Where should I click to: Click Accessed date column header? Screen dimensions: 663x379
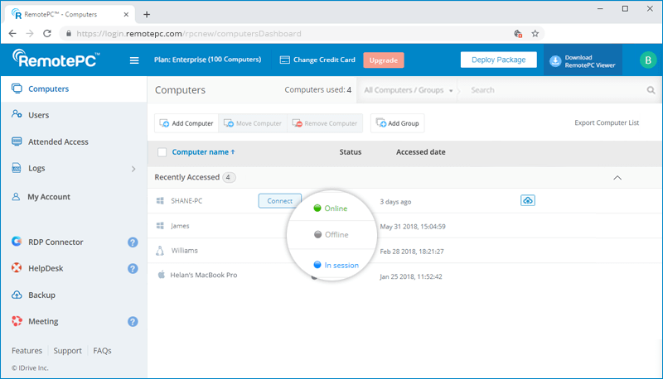click(x=421, y=152)
